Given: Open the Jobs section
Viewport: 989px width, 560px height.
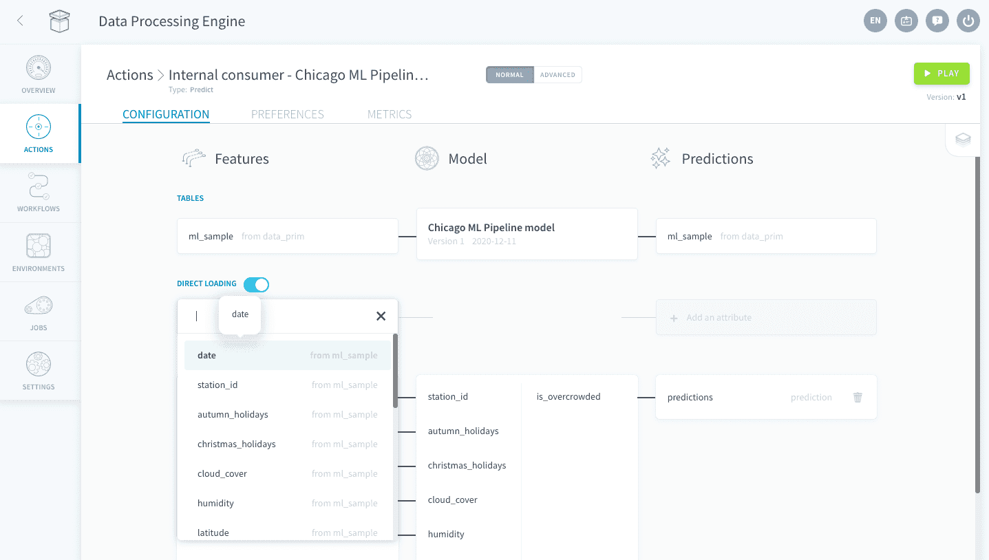Looking at the screenshot, I should 39,312.
